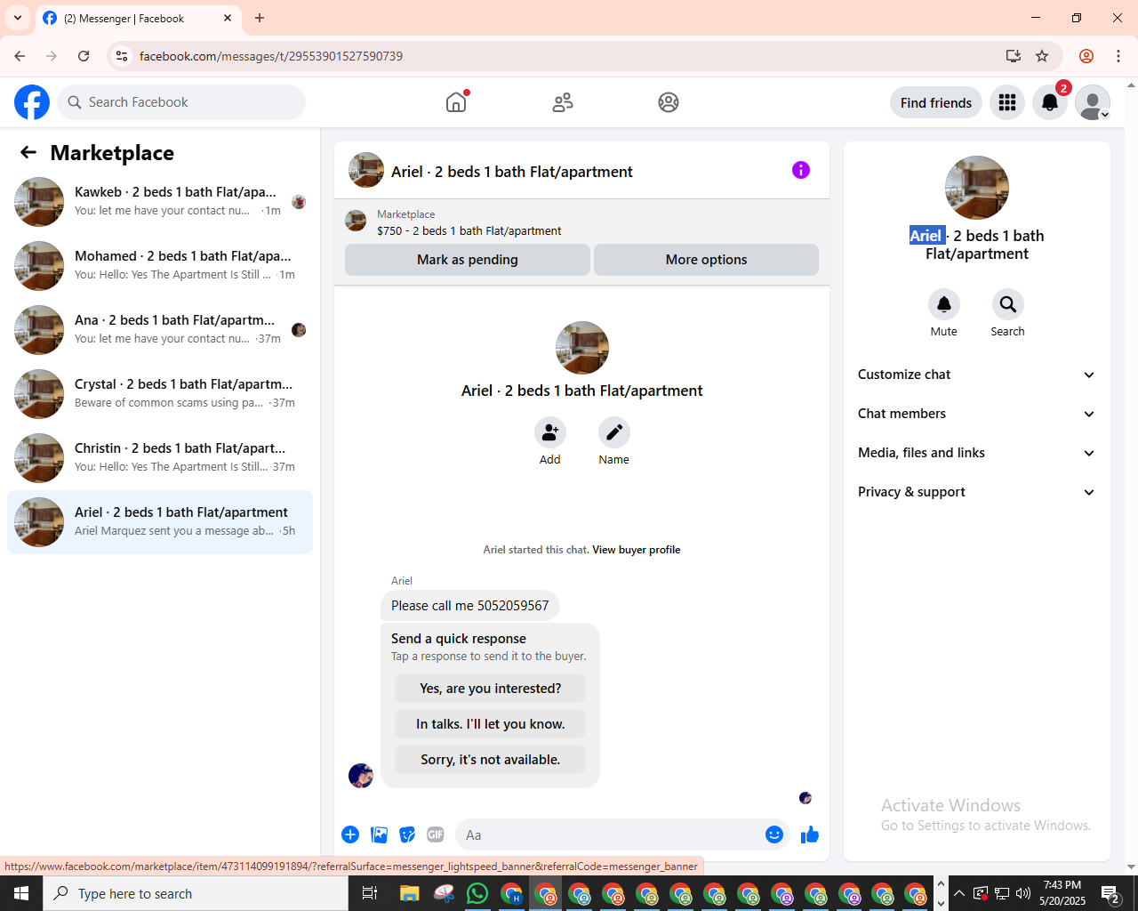The width and height of the screenshot is (1138, 911).
Task: Bookmark this page with star icon
Action: coord(1042,56)
